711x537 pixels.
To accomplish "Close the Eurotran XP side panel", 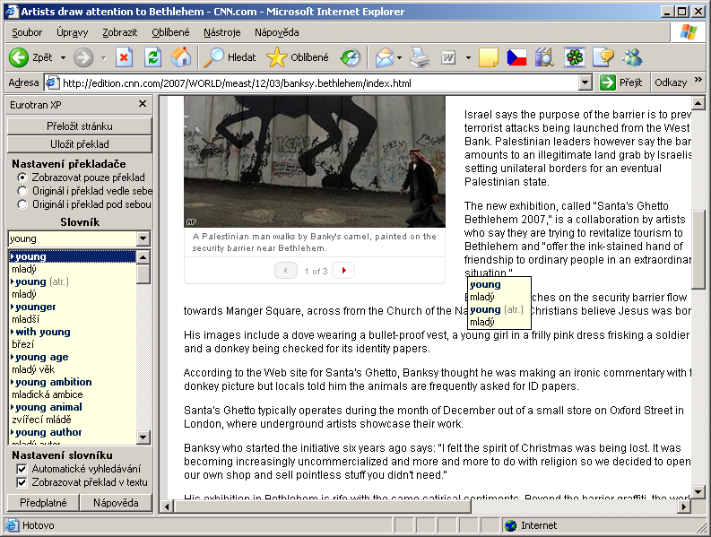I will (x=143, y=104).
